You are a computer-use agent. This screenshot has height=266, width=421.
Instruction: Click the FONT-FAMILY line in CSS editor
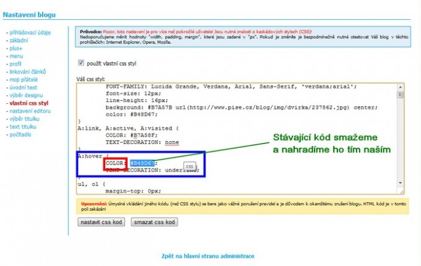[231, 87]
